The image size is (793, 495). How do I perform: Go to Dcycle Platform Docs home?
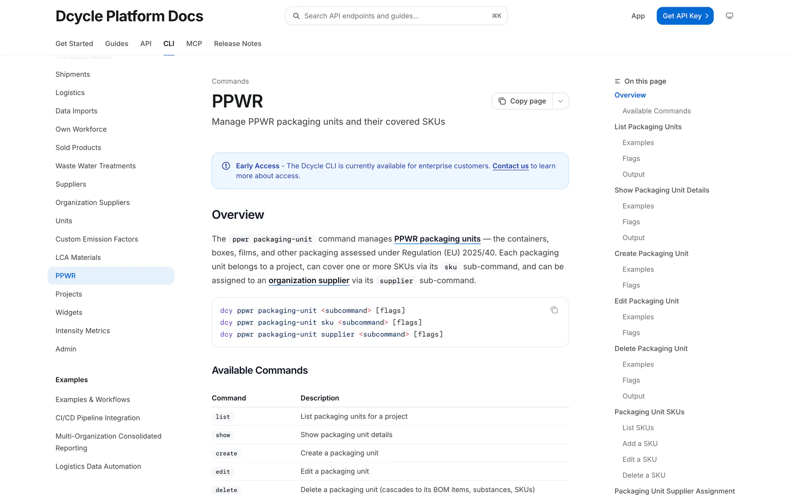pyautogui.click(x=129, y=16)
